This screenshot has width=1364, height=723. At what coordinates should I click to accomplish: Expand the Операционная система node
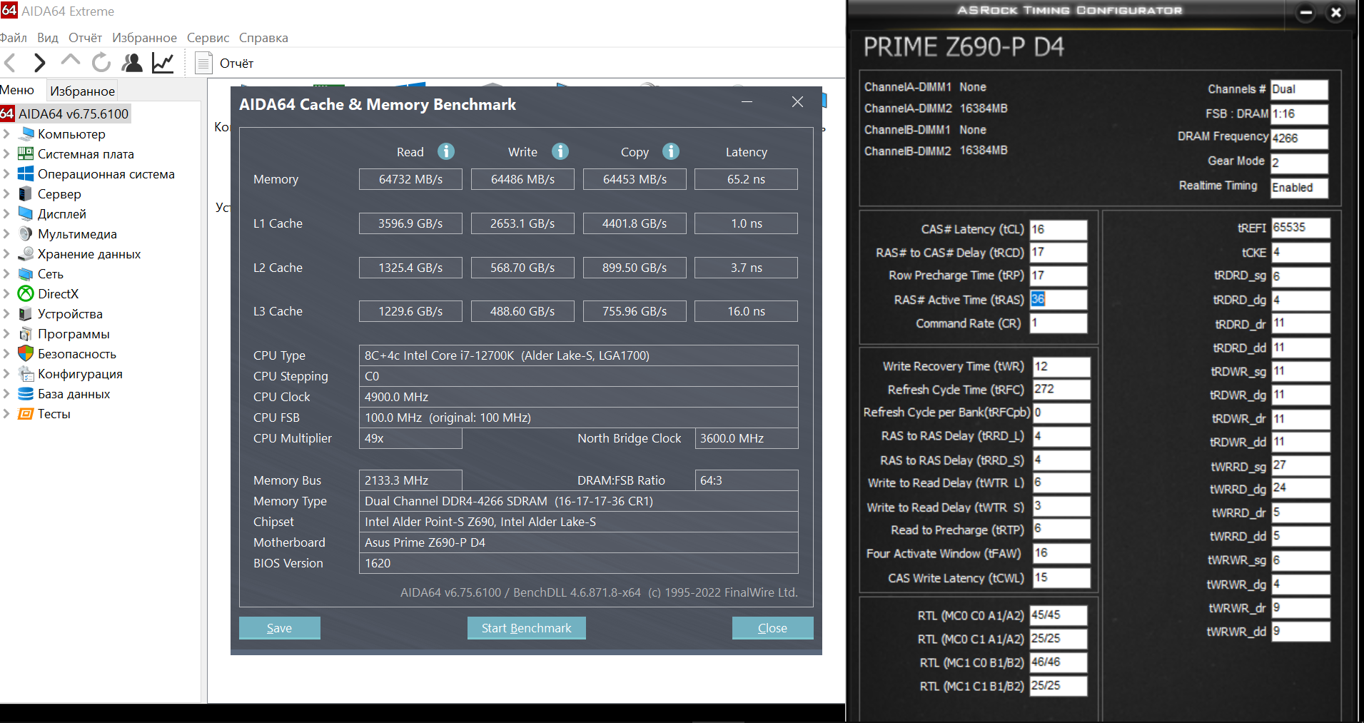pos(6,173)
